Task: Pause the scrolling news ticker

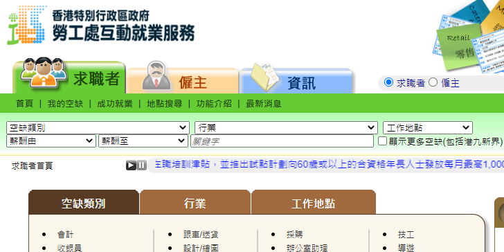Action: point(141,165)
